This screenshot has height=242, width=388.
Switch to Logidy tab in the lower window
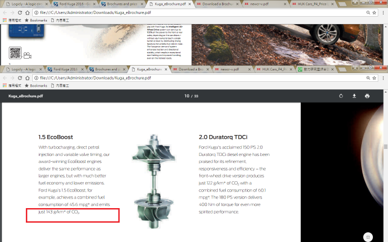point(23,69)
